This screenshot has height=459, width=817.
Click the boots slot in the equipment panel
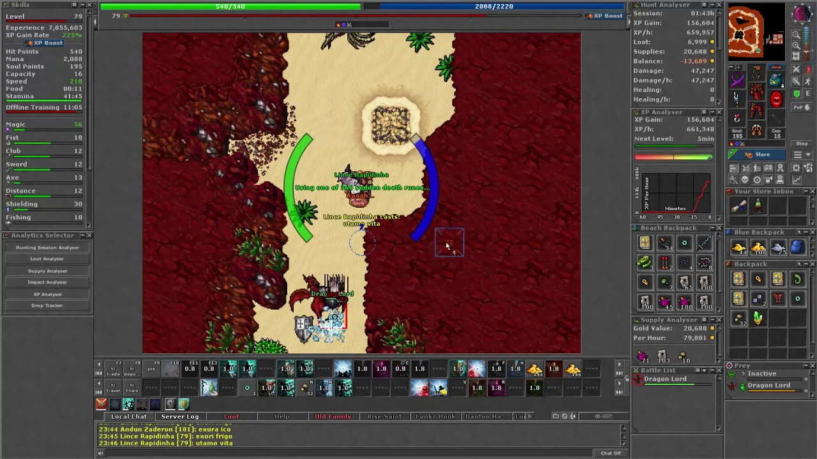757,130
